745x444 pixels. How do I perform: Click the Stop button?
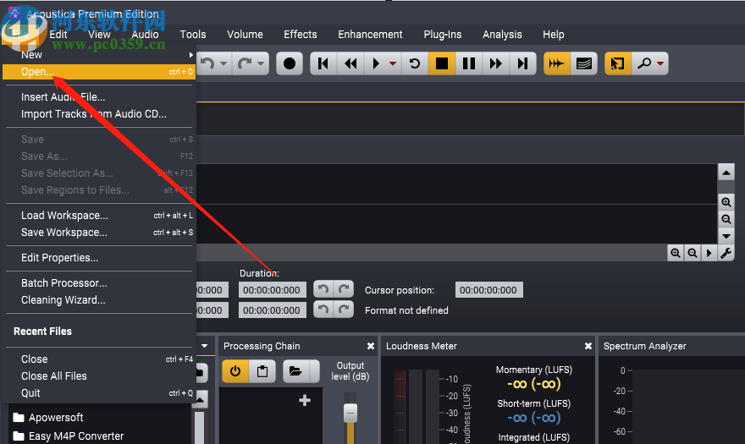point(442,63)
